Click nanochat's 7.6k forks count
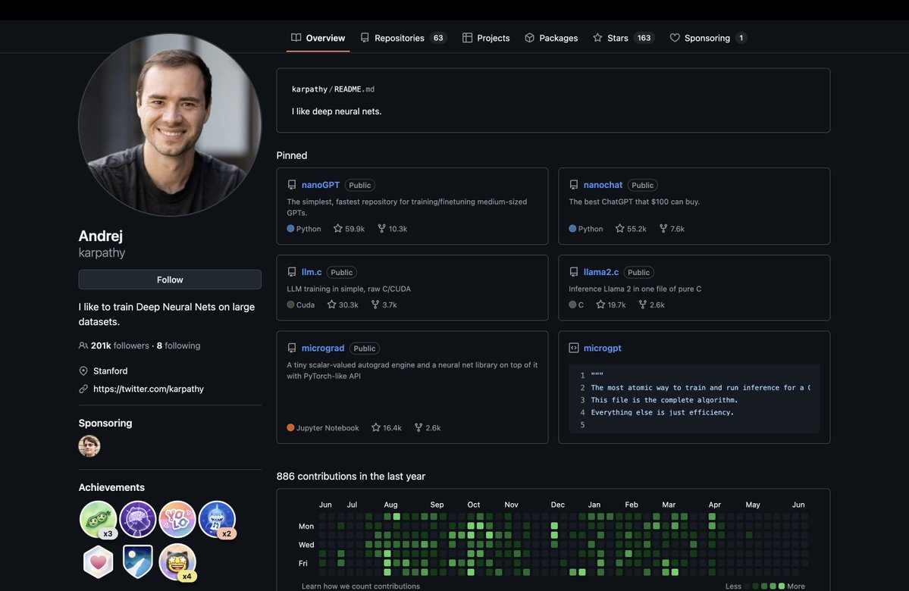This screenshot has width=909, height=591. [672, 228]
